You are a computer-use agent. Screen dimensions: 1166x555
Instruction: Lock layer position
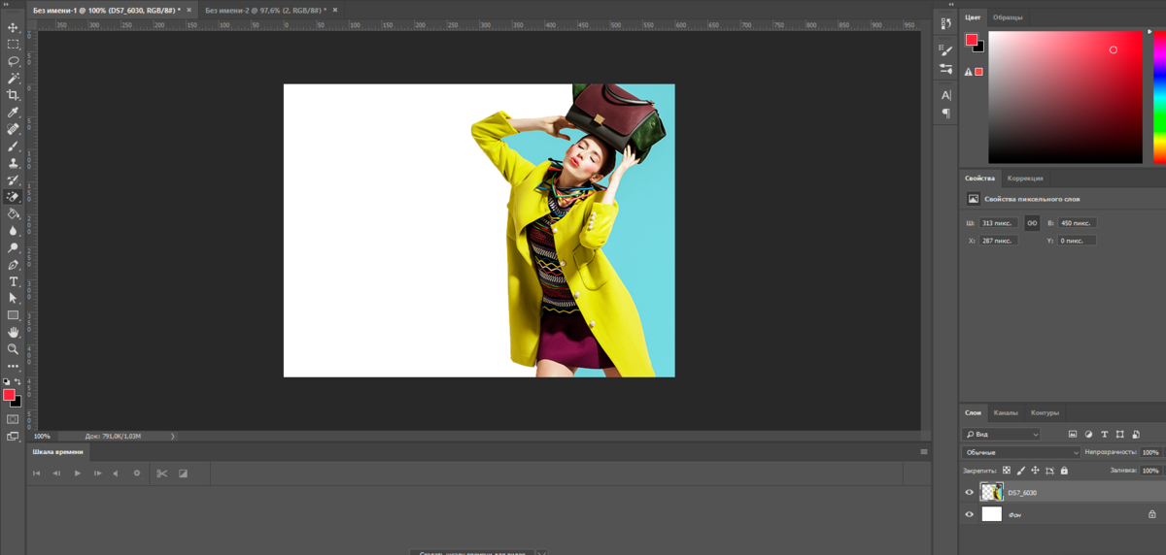pyautogui.click(x=1036, y=471)
